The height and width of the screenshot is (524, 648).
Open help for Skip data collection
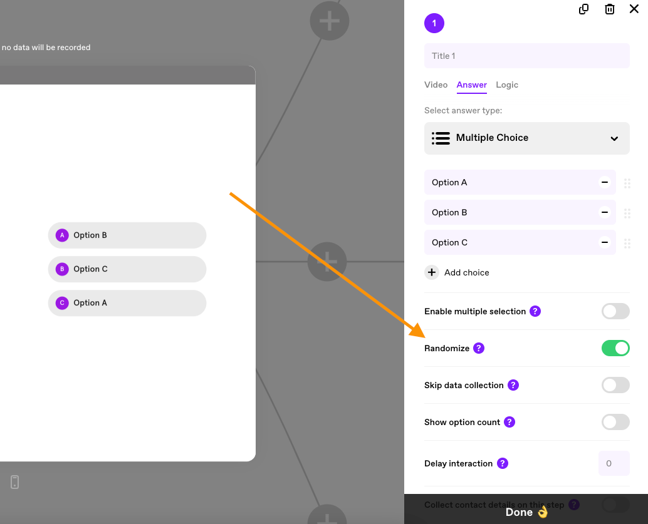(x=513, y=385)
